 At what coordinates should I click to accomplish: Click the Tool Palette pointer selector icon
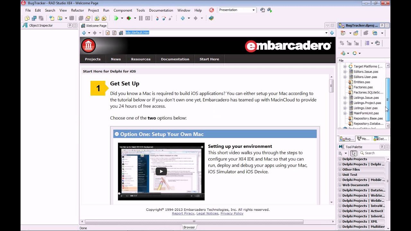coord(354,153)
